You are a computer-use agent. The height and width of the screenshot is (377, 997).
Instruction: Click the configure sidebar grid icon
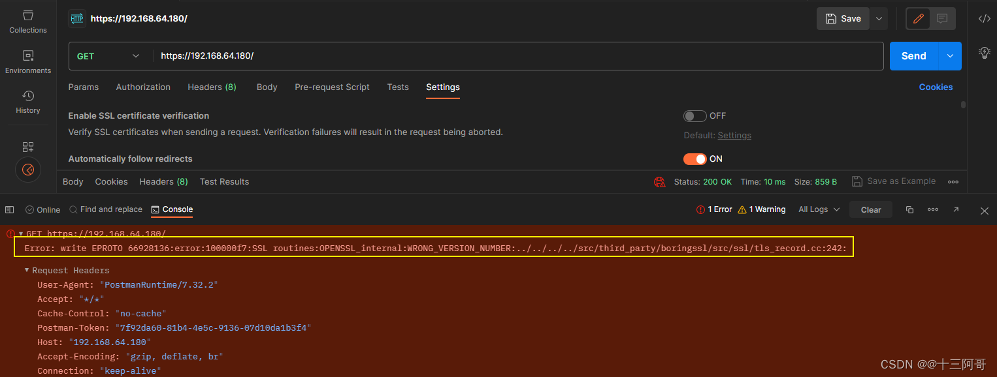coord(27,147)
